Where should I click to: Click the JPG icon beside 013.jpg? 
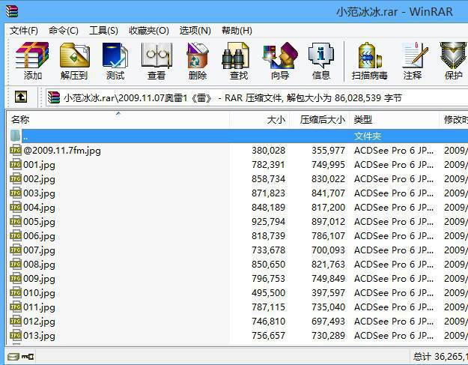(16, 336)
